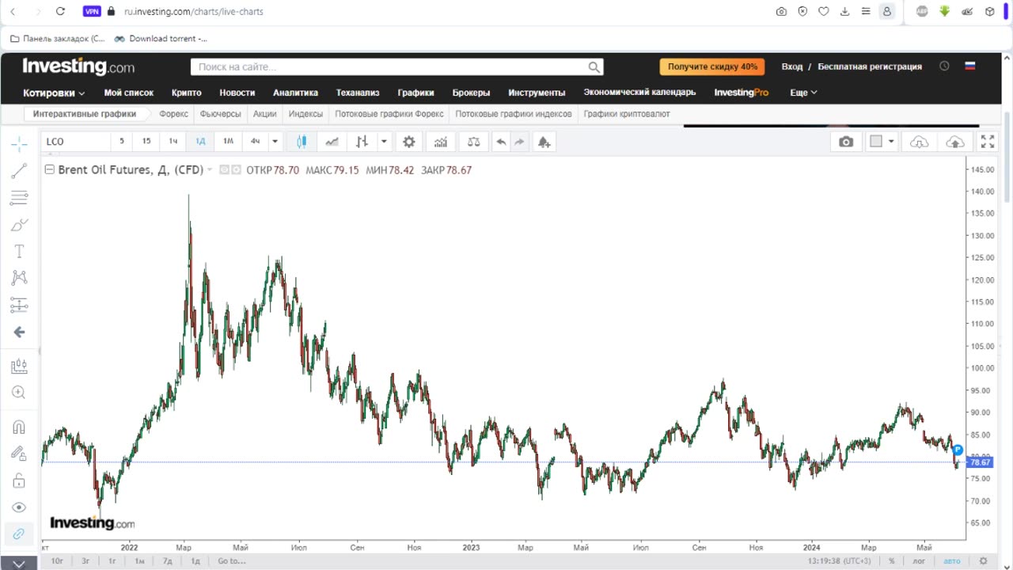Image resolution: width=1013 pixels, height=570 pixels.
Task: Select the trend line drawing tool
Action: tap(19, 170)
